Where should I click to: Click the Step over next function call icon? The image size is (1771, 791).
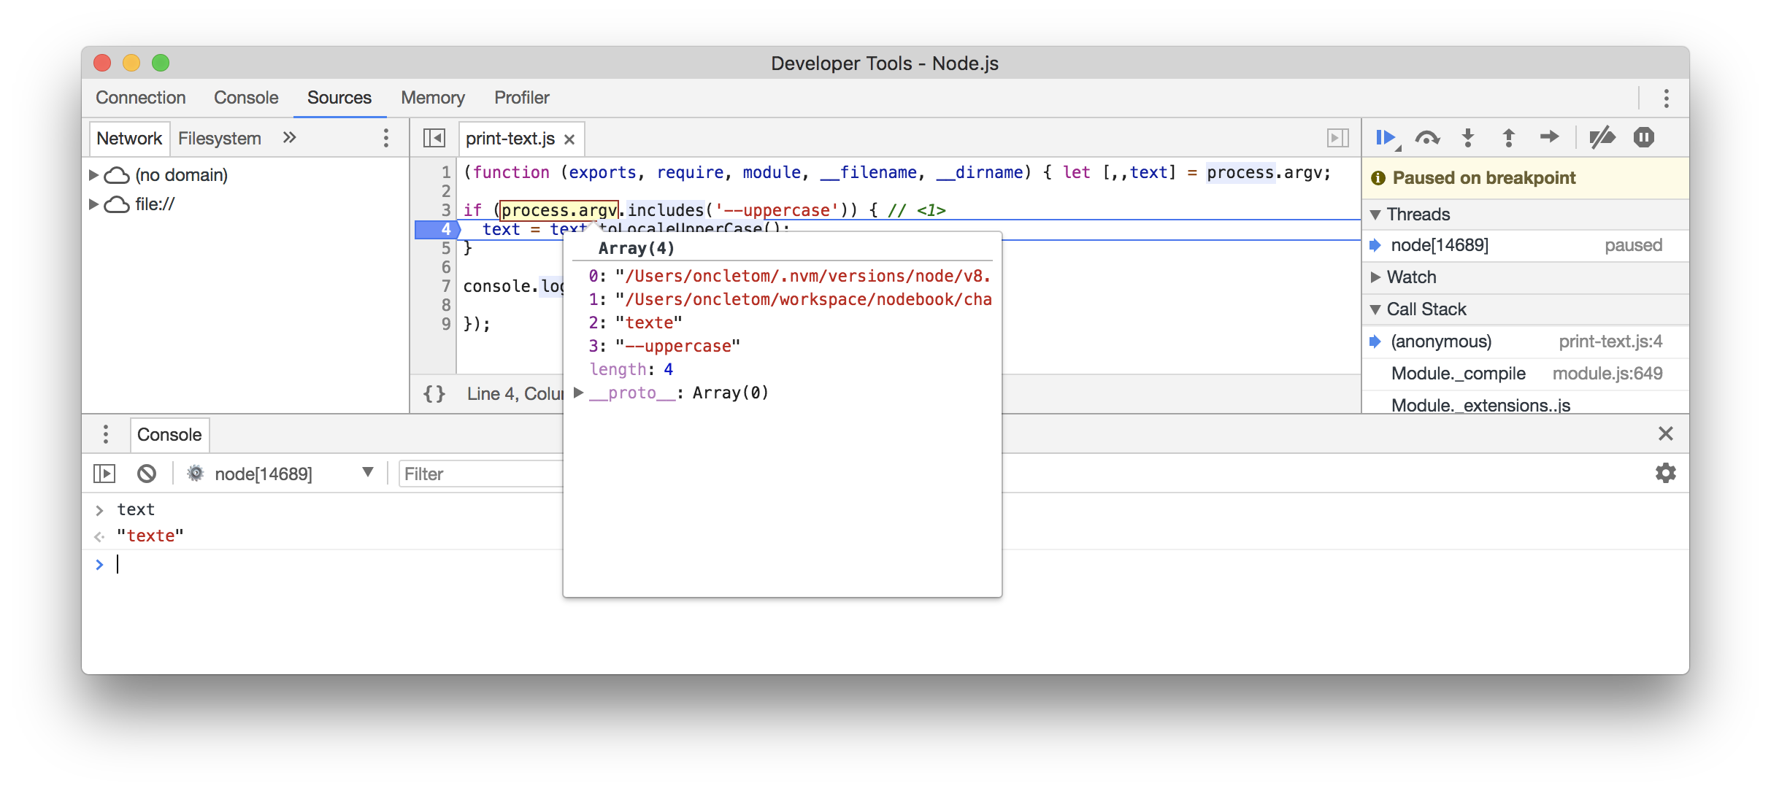[x=1428, y=137]
